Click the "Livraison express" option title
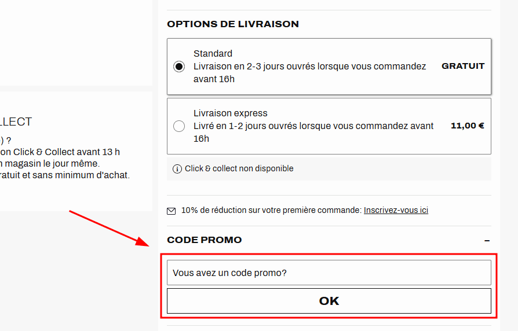 (231, 113)
